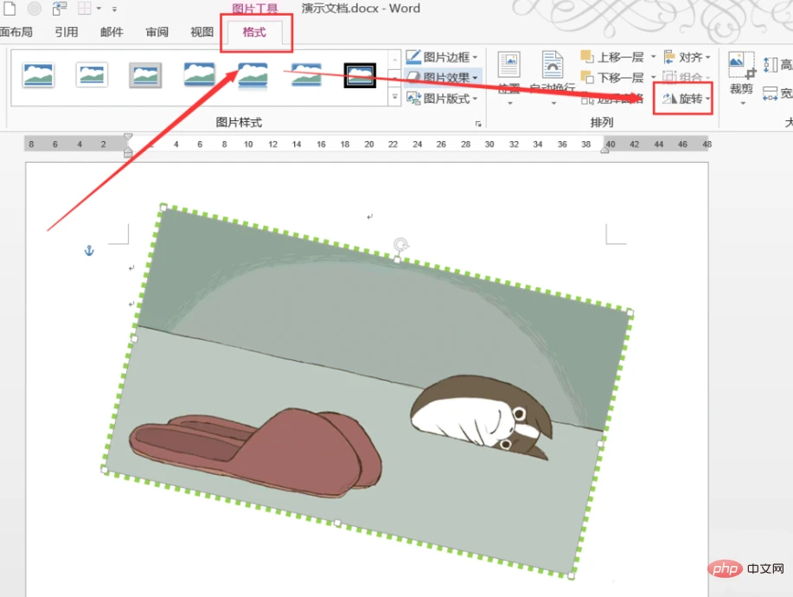Expand the 位置 dropdown arrow

(510, 103)
